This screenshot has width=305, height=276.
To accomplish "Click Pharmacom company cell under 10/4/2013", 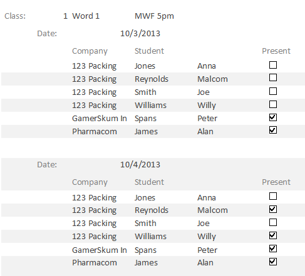I will point(95,263).
